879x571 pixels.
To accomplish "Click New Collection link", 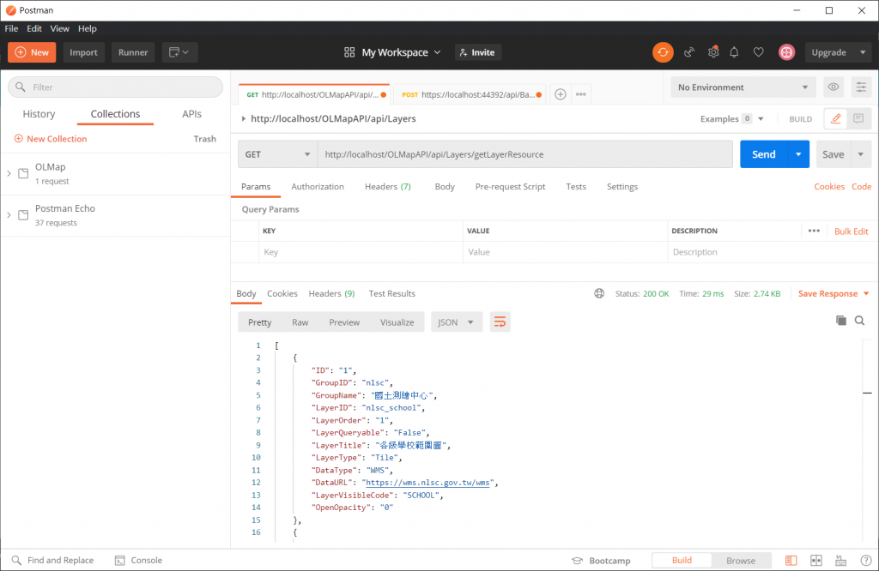I will coord(51,138).
